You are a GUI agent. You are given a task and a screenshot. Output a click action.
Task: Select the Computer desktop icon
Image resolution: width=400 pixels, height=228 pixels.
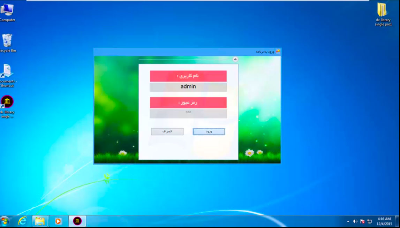click(x=7, y=13)
